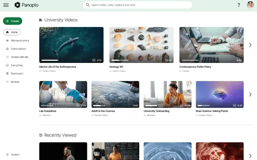The height and width of the screenshot is (160, 257).
Task: Open Microeconomics folder in sidebar
Action: (x=20, y=41)
